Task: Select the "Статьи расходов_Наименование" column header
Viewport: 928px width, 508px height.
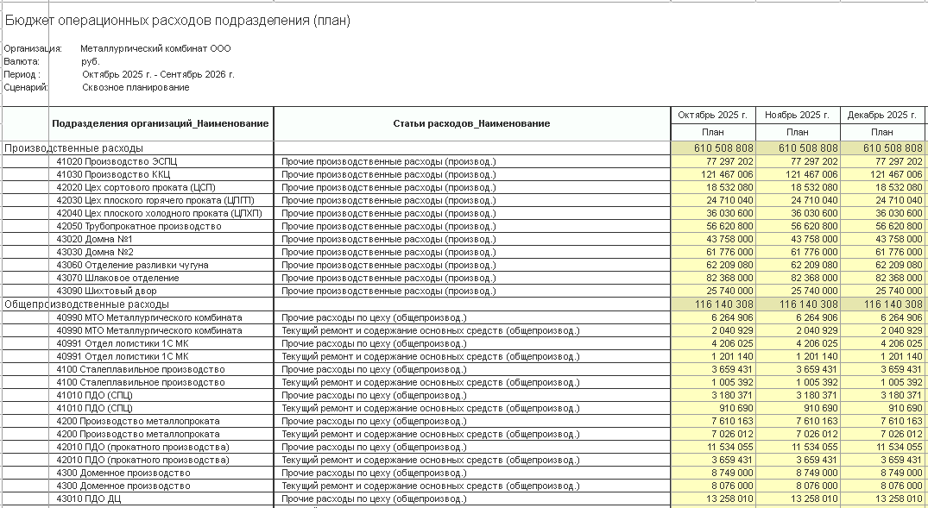Action: click(x=471, y=123)
